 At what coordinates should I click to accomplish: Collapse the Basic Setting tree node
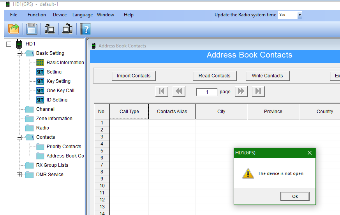pyautogui.click(x=19, y=53)
